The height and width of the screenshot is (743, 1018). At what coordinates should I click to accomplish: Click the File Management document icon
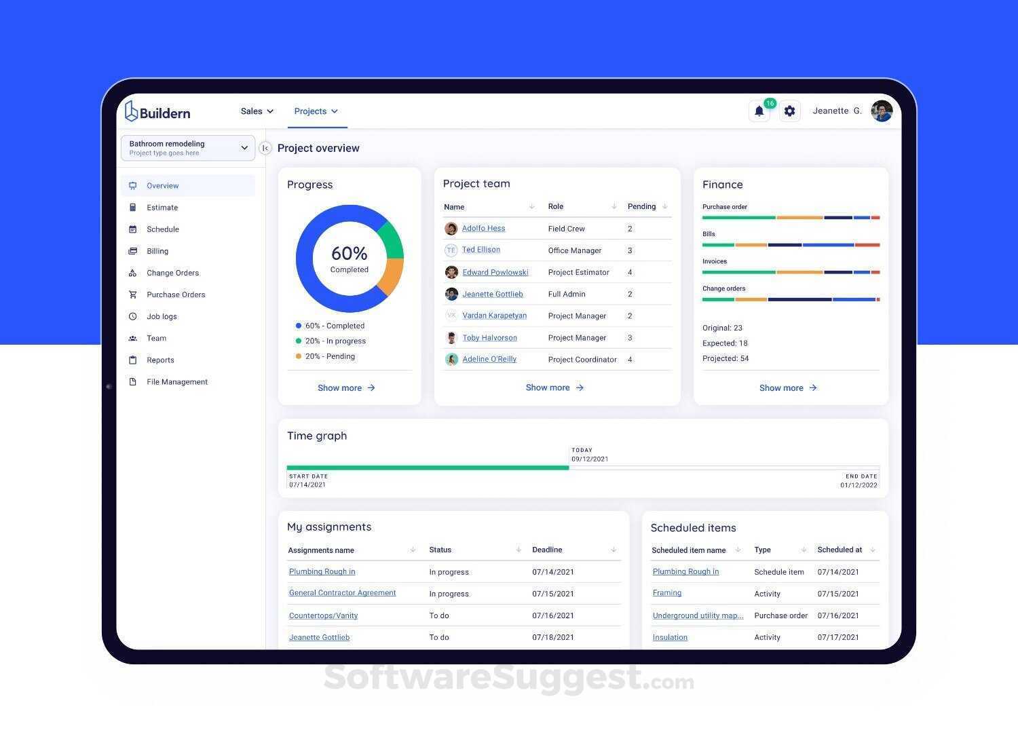click(x=133, y=382)
